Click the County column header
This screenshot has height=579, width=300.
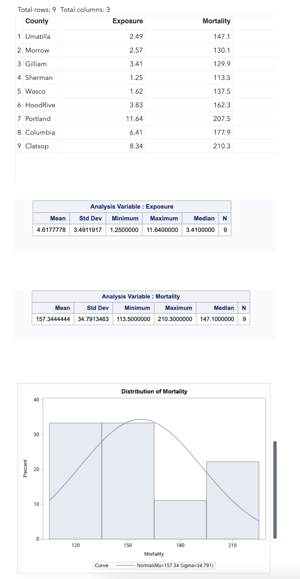point(37,21)
